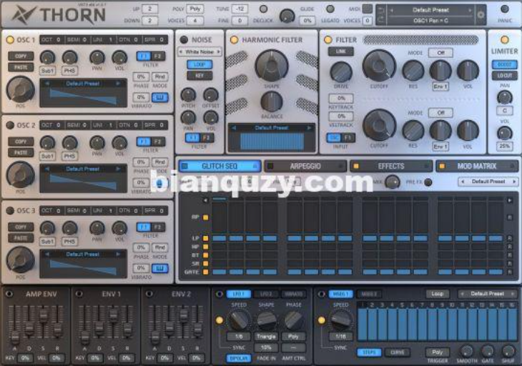This screenshot has height=366, width=522.
Task: Move the ENV 2 release slider
Action: (x=197, y=330)
